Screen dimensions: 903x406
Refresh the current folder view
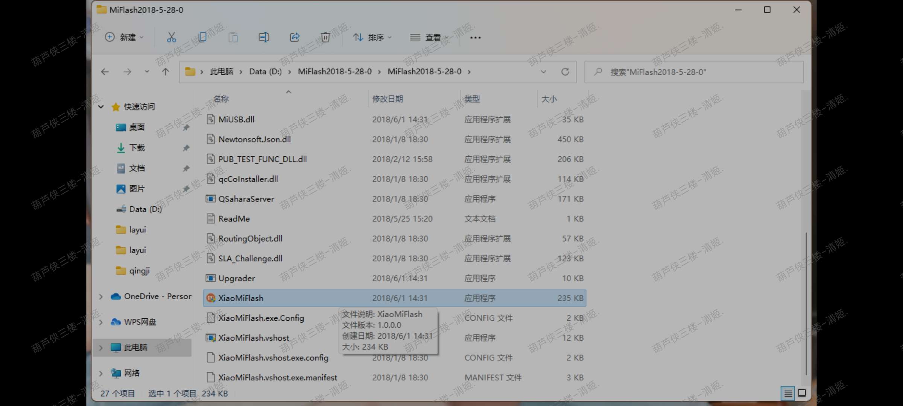565,72
